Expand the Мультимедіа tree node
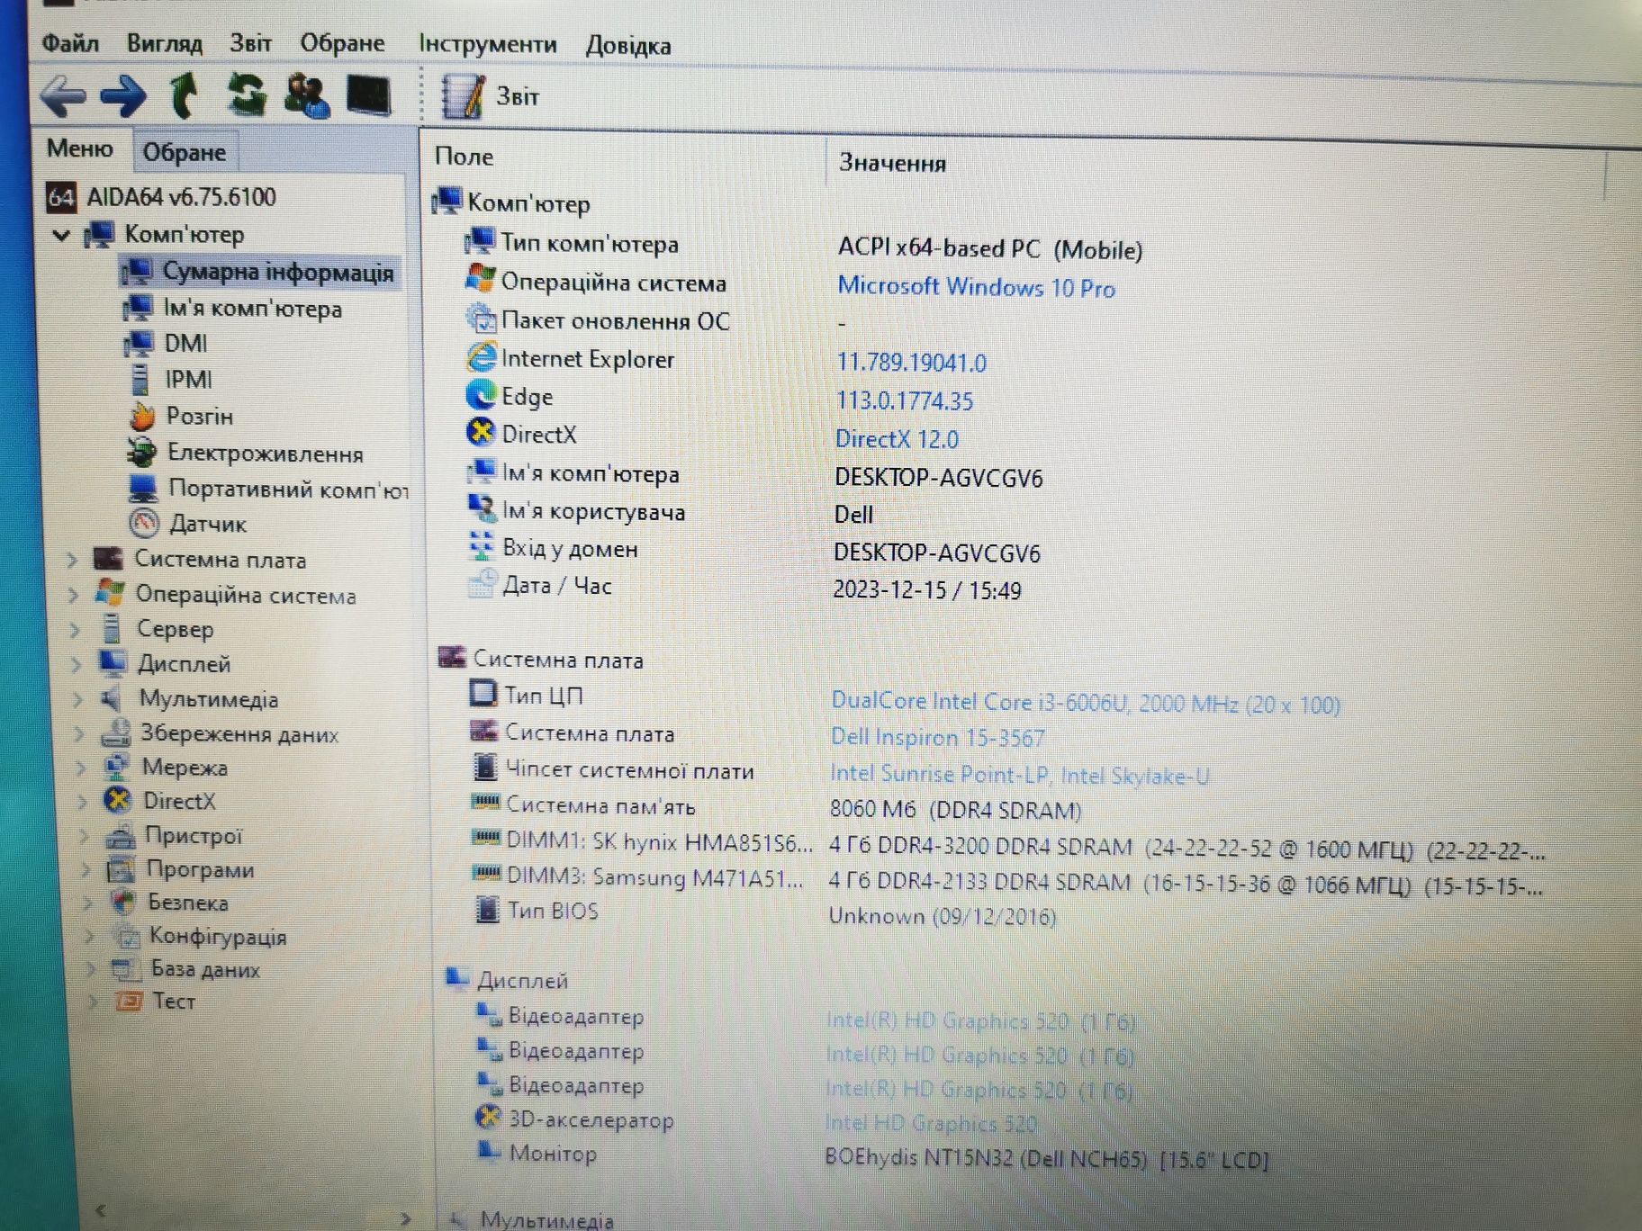Screen dimensions: 1642x1231 pos(77,699)
